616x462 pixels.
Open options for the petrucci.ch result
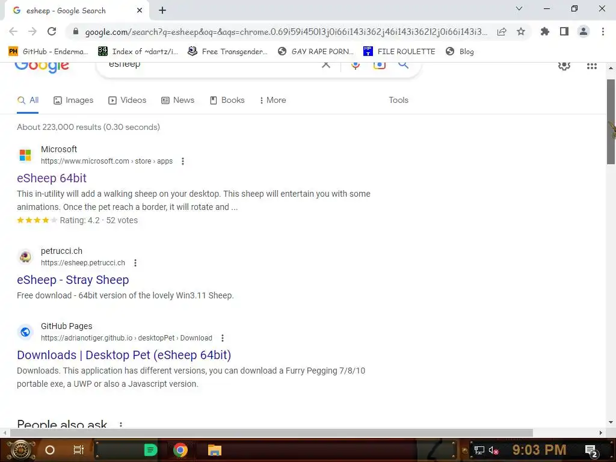[135, 263]
